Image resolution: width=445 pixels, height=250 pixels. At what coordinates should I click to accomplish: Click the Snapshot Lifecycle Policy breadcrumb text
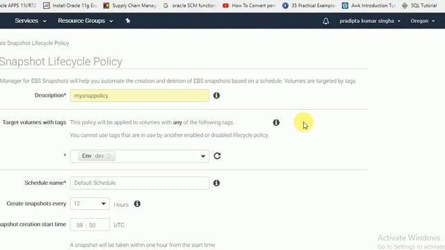pos(35,43)
